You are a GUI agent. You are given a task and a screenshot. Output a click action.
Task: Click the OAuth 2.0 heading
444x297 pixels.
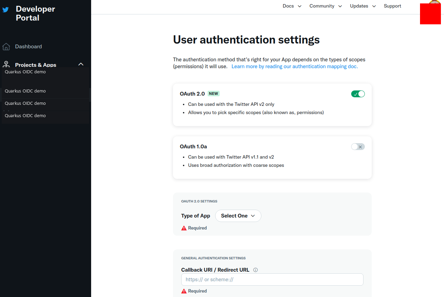pos(192,94)
